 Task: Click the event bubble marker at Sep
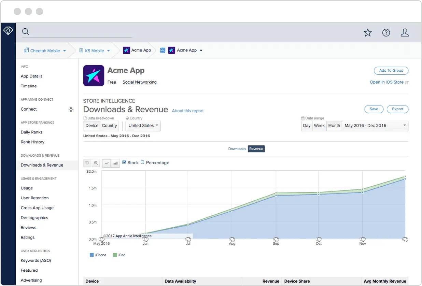point(276,239)
